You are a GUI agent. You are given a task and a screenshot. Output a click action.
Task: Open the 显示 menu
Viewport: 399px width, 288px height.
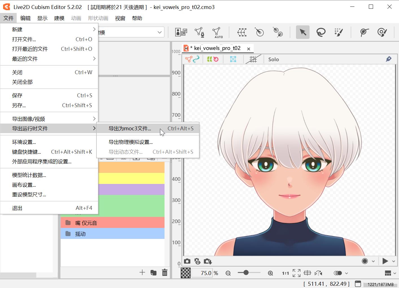point(42,18)
